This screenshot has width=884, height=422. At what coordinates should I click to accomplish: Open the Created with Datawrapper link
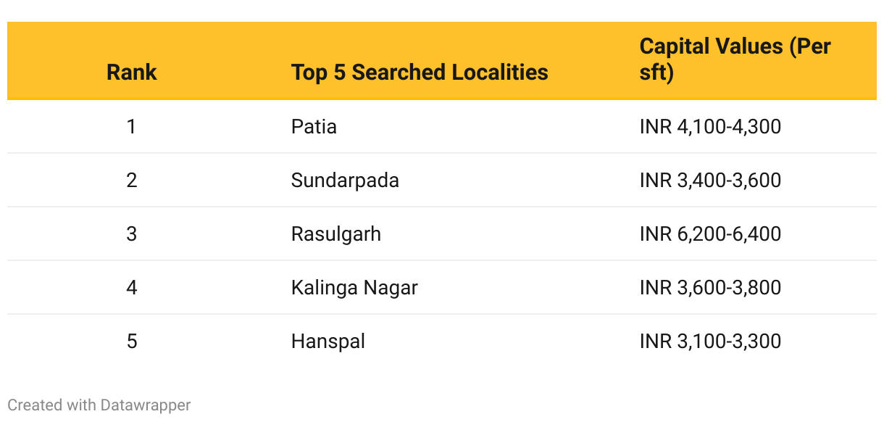click(x=99, y=405)
